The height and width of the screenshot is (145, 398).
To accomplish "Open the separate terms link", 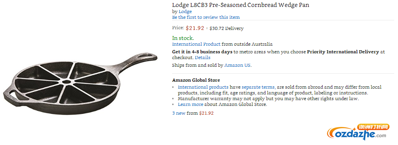I will 259,87.
